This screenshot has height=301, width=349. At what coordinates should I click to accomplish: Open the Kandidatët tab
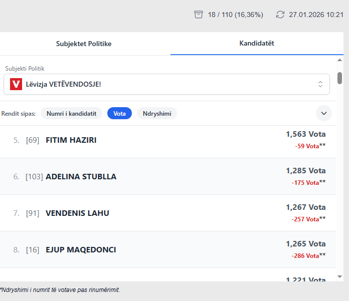(x=257, y=44)
